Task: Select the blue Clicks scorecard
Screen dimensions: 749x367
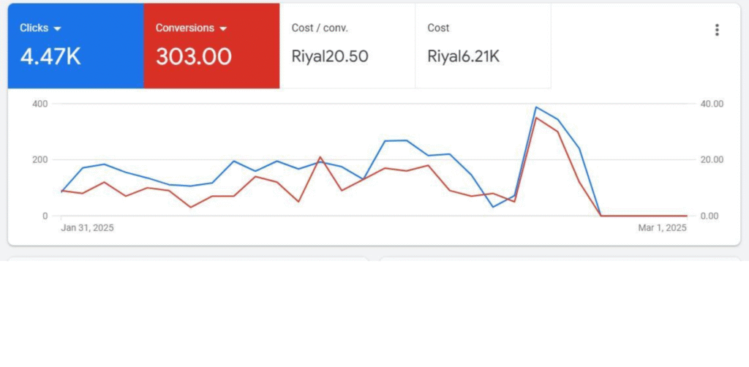Action: pyautogui.click(x=75, y=46)
